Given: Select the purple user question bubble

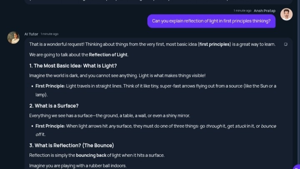Looking at the screenshot, I should point(211,21).
